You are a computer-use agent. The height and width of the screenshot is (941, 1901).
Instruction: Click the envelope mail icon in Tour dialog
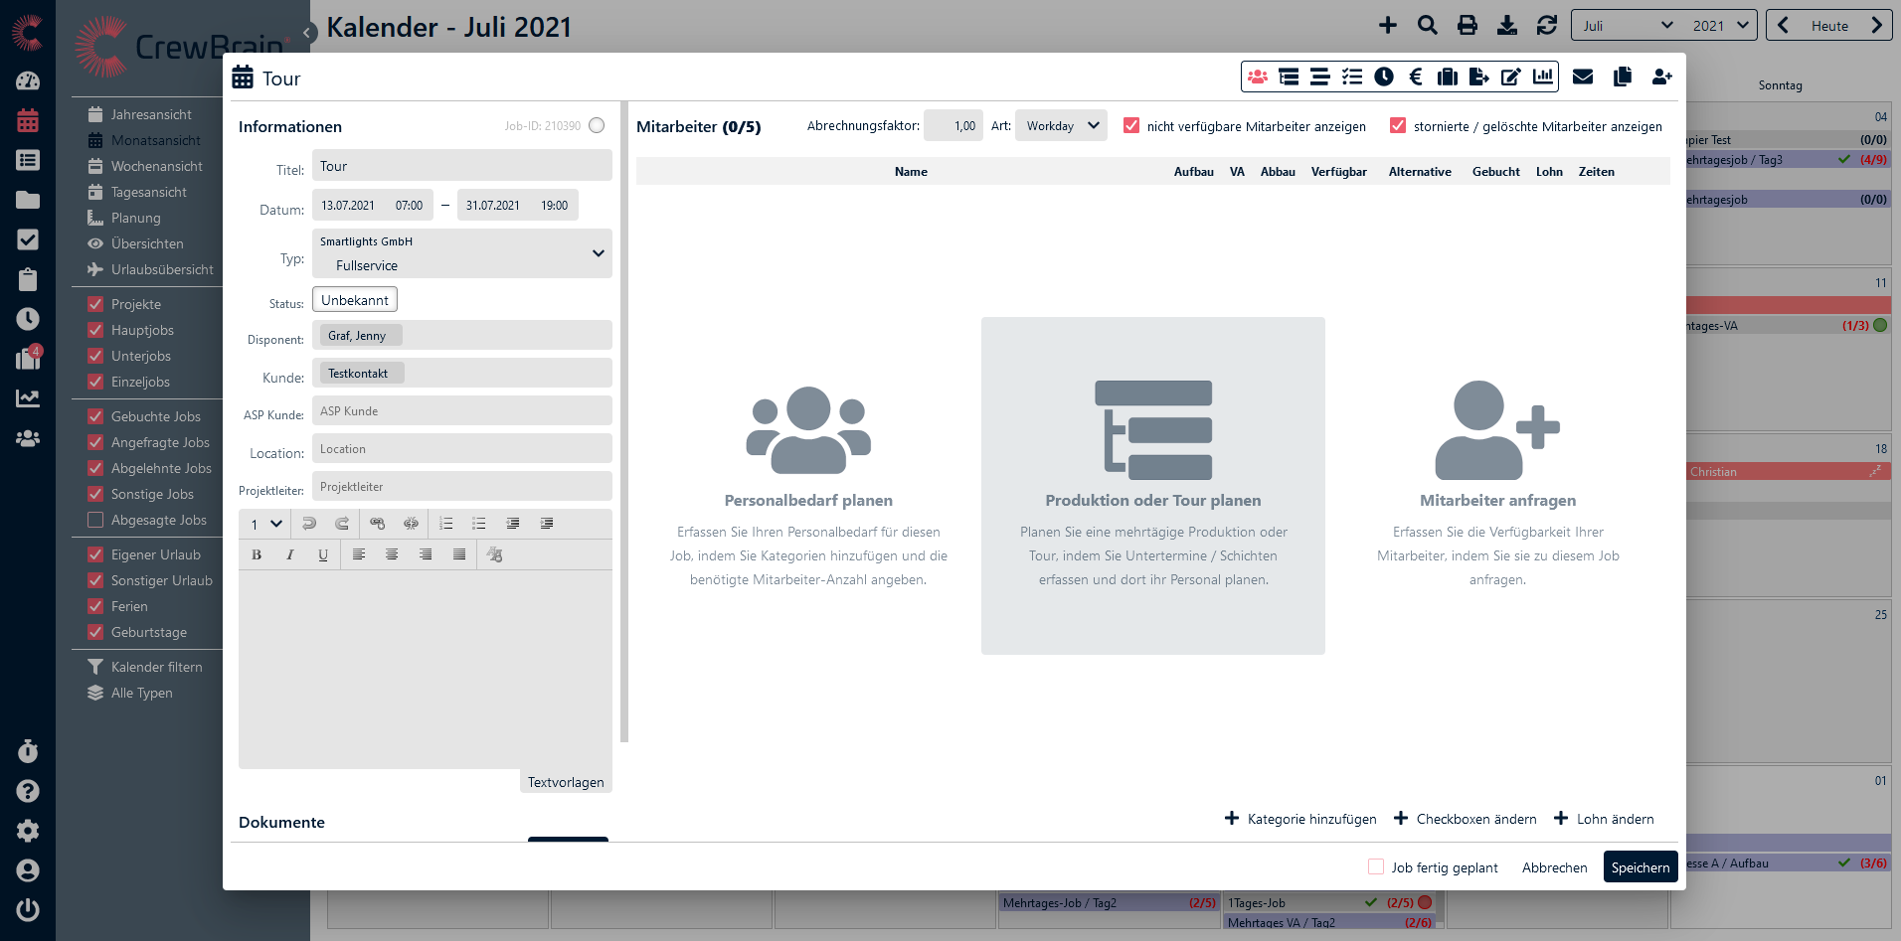pos(1583,77)
